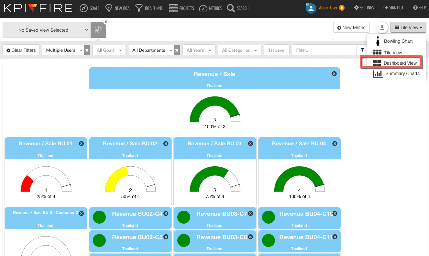
Task: Open the All Categories dropdown
Action: [x=239, y=50]
